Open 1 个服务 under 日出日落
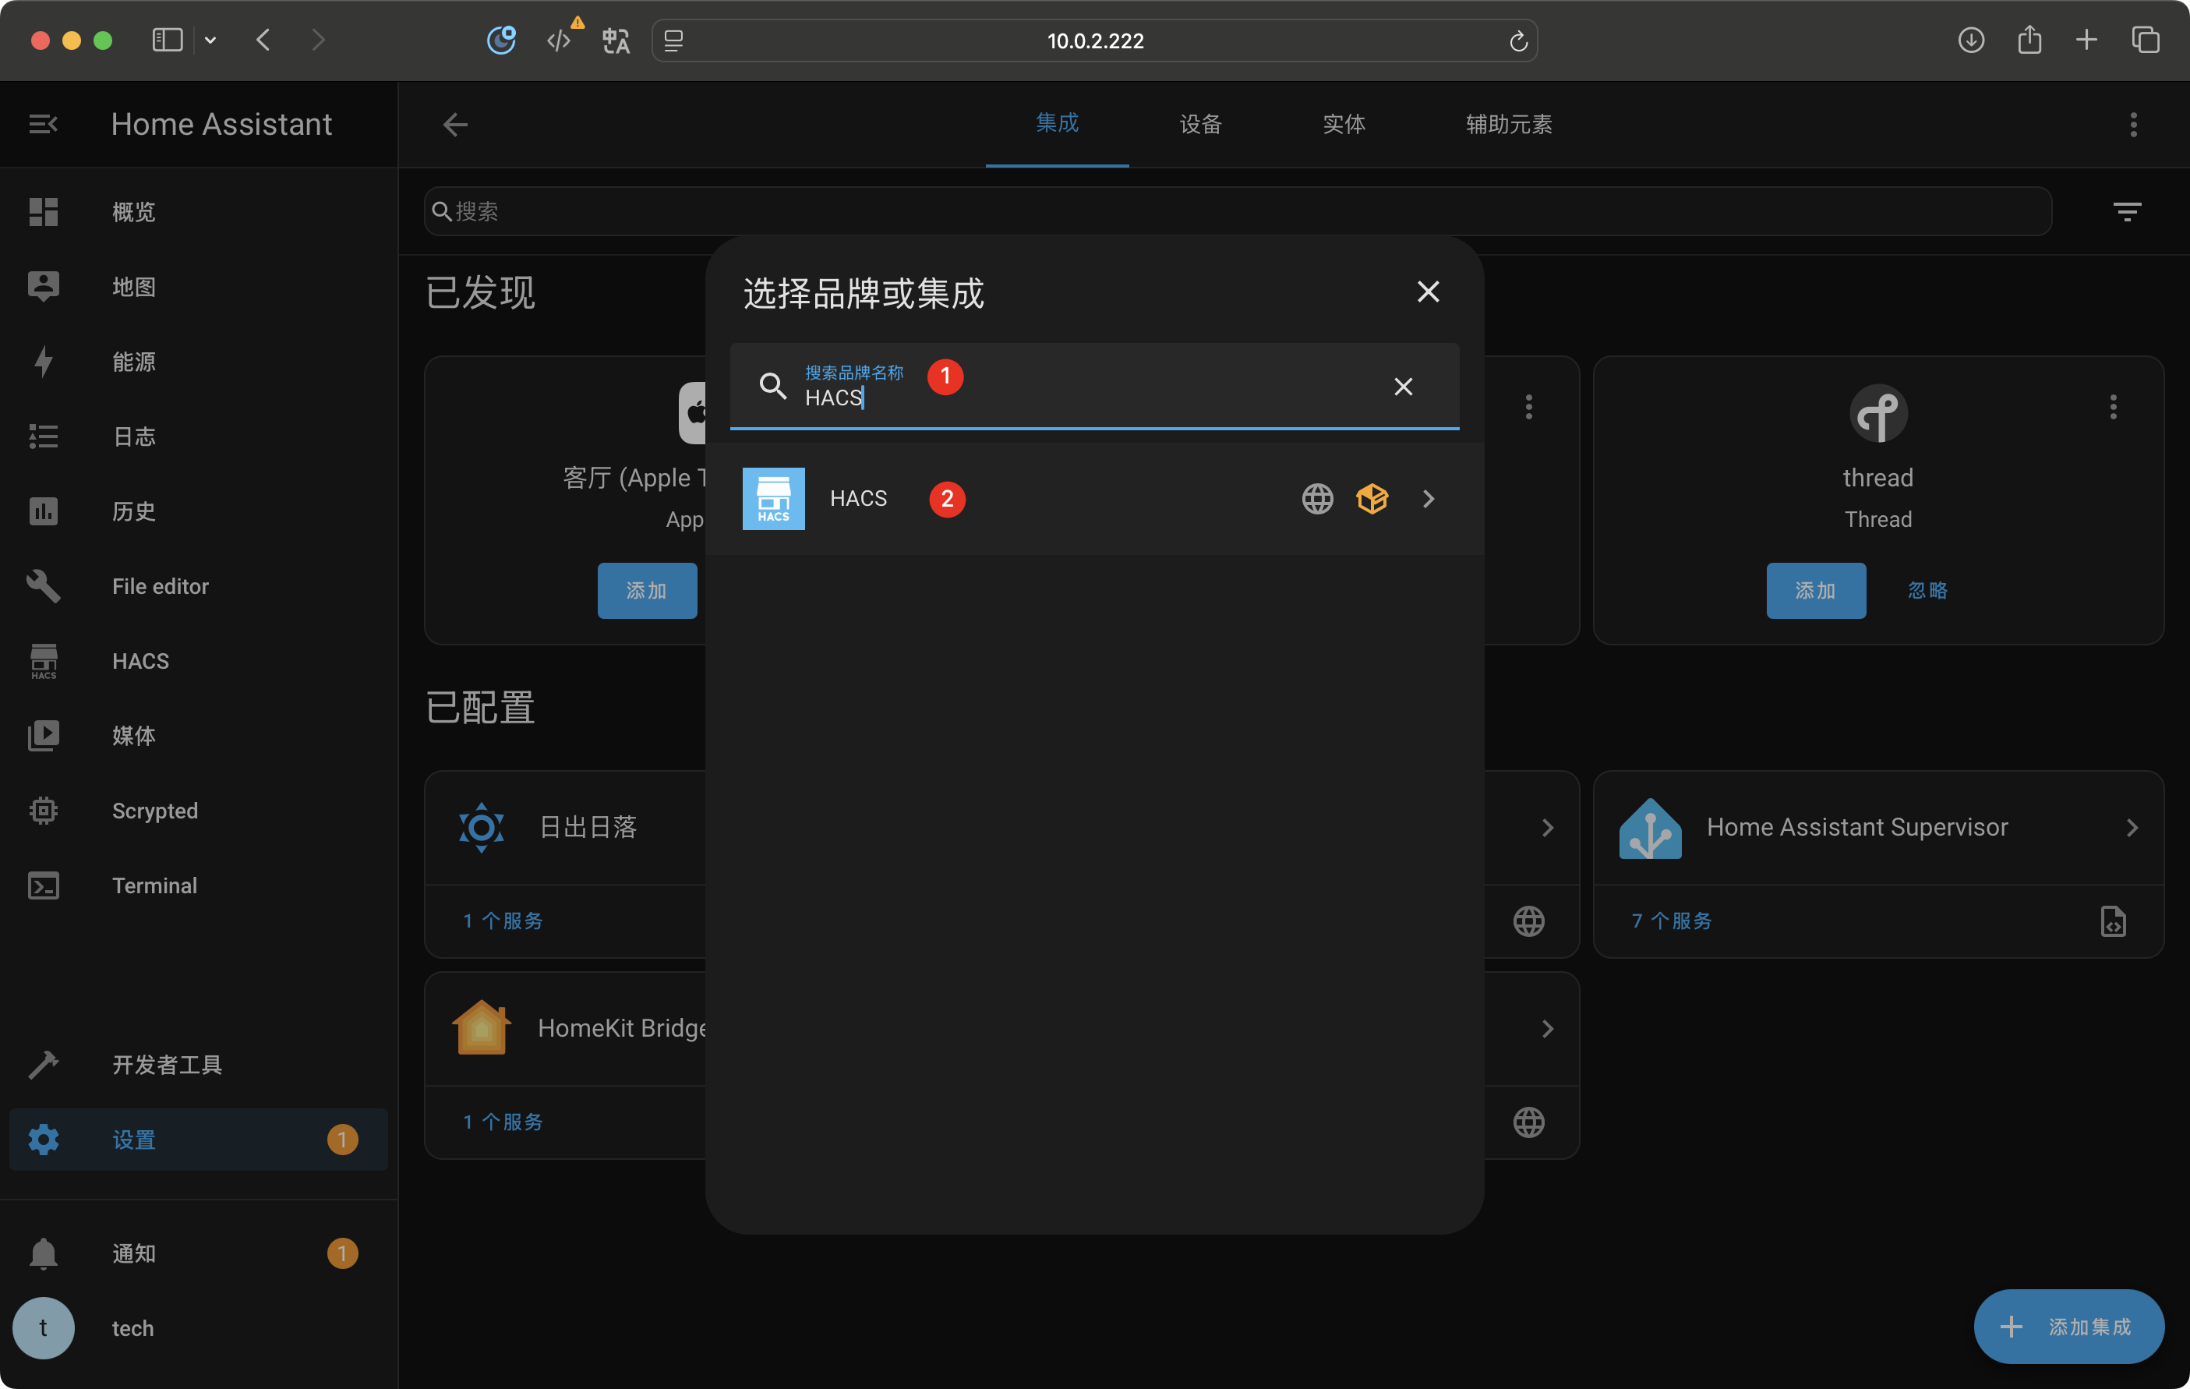This screenshot has width=2190, height=1389. pos(503,921)
